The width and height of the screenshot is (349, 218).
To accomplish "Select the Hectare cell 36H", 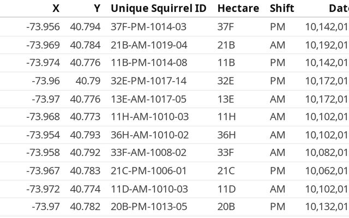I will coord(227,135).
